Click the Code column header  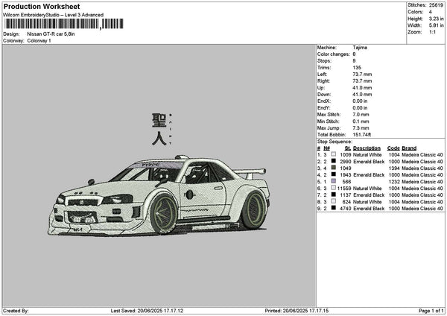393,148
